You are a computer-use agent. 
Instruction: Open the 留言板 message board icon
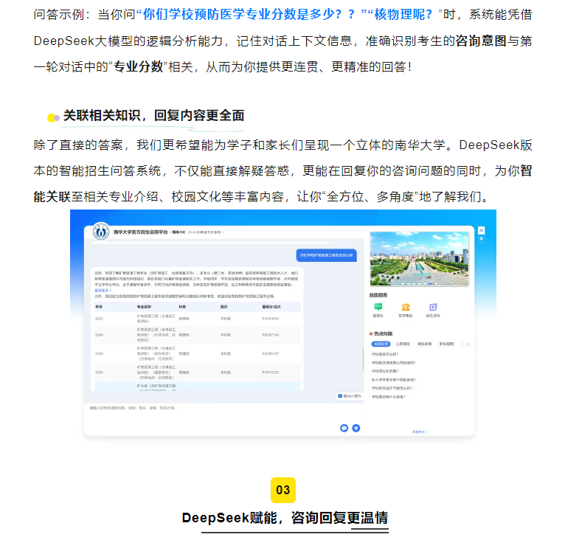click(378, 307)
